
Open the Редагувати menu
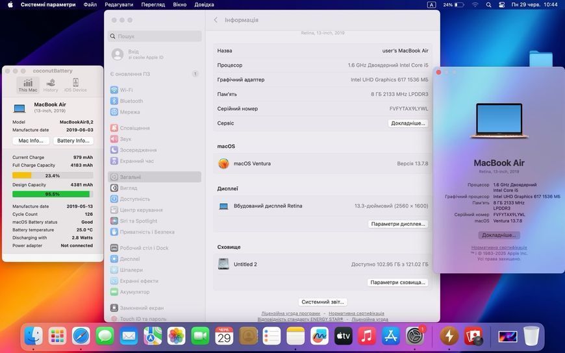[x=119, y=5]
